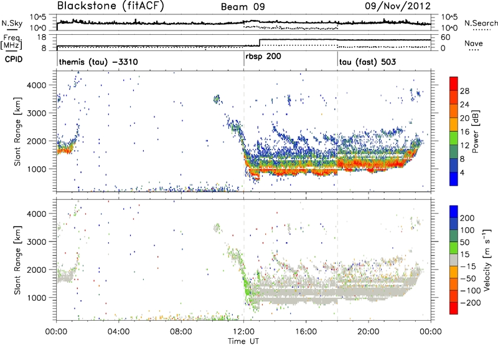Click the gray segment of the Velocity color bar
Viewport: 498px width, 345px height.
click(454, 260)
